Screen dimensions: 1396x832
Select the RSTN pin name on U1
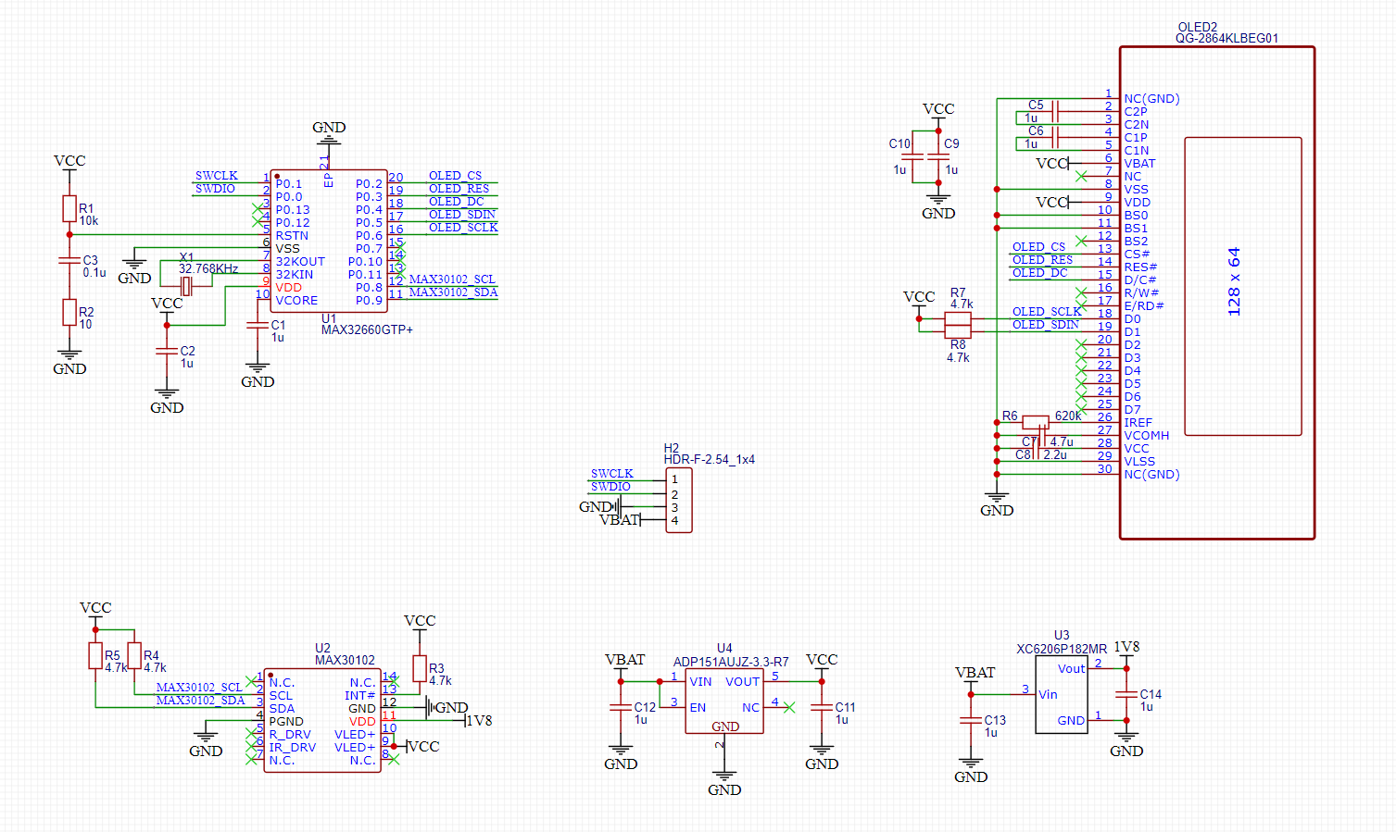292,236
